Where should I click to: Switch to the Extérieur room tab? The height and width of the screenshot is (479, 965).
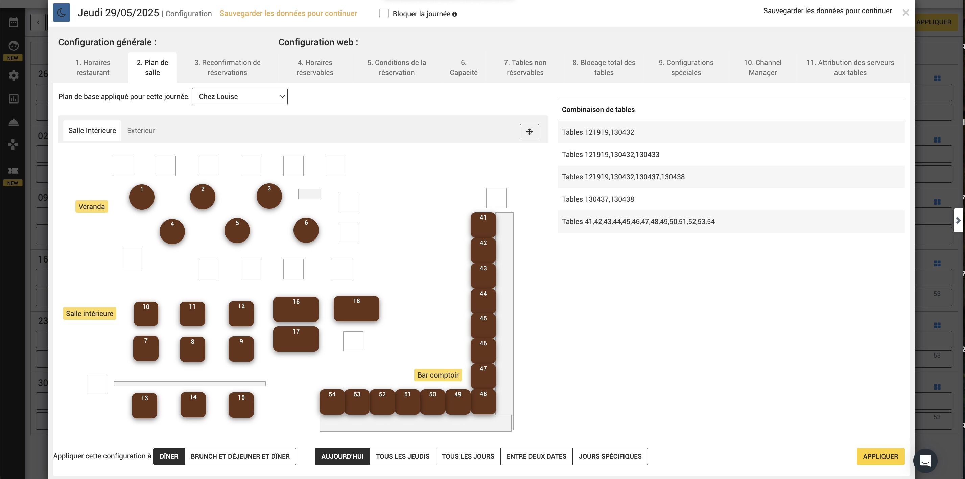(141, 131)
